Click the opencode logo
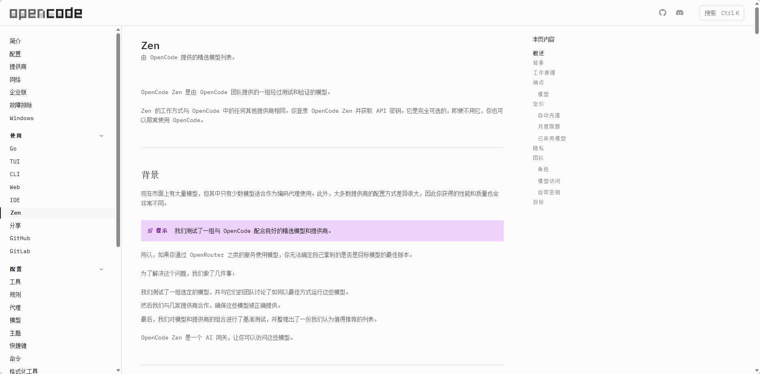The image size is (760, 374). coord(46,13)
